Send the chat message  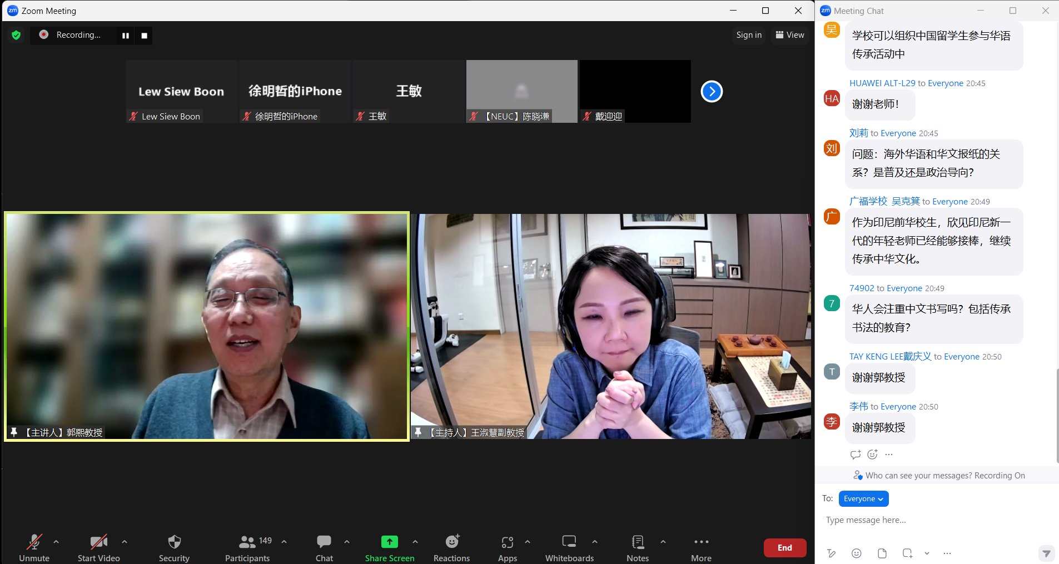point(1046,553)
